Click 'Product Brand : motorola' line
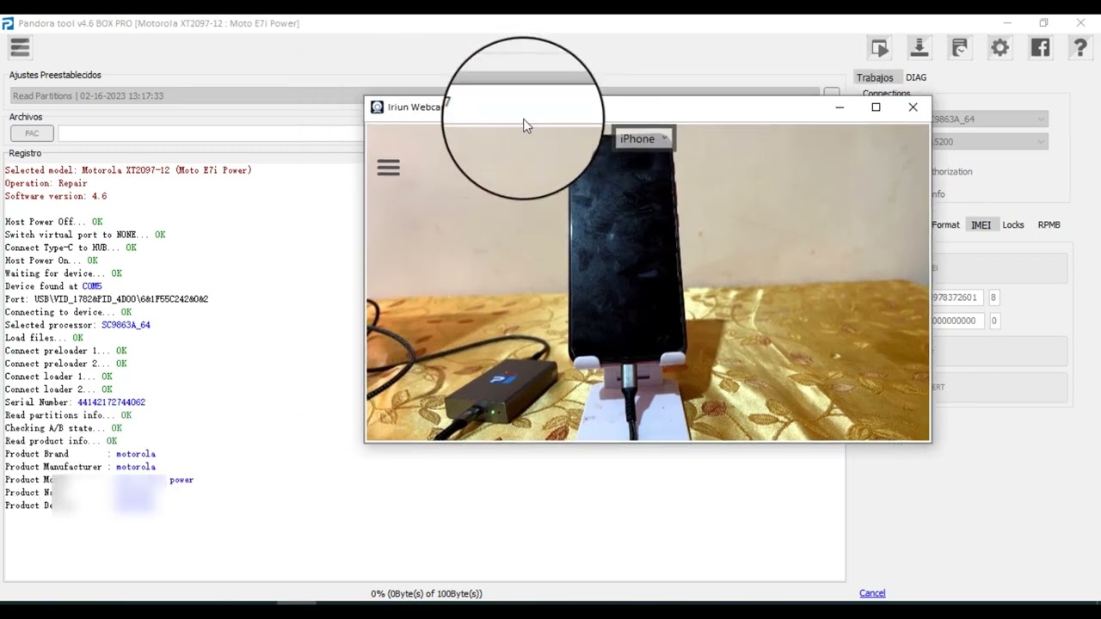The height and width of the screenshot is (619, 1101). point(80,454)
